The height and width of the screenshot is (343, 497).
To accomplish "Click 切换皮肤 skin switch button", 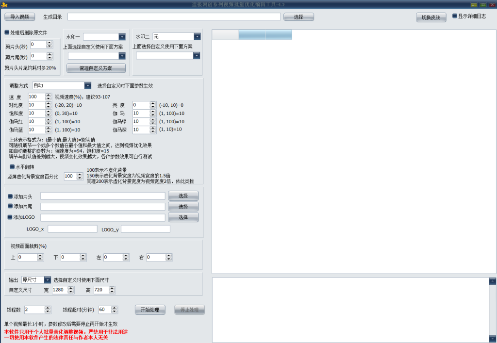I will tap(431, 17).
